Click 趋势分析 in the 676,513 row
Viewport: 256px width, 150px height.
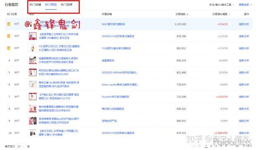[244, 133]
